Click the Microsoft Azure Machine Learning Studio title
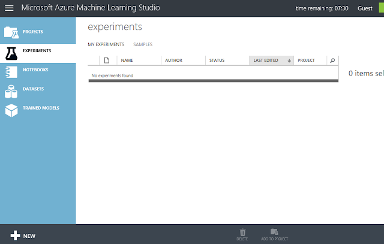This screenshot has width=384, height=244. tap(91, 8)
